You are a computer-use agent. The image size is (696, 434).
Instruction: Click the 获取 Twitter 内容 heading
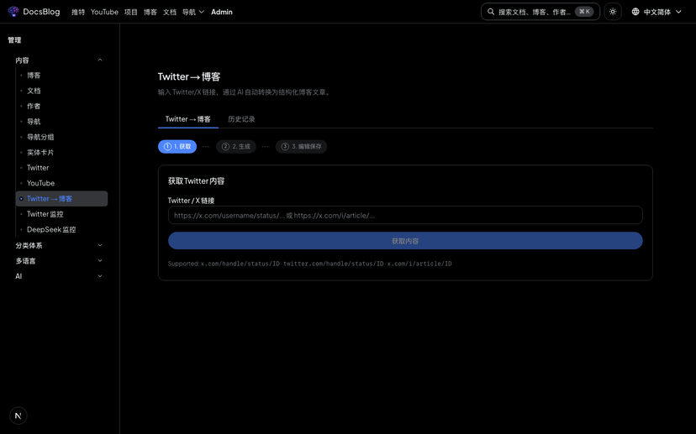click(196, 180)
